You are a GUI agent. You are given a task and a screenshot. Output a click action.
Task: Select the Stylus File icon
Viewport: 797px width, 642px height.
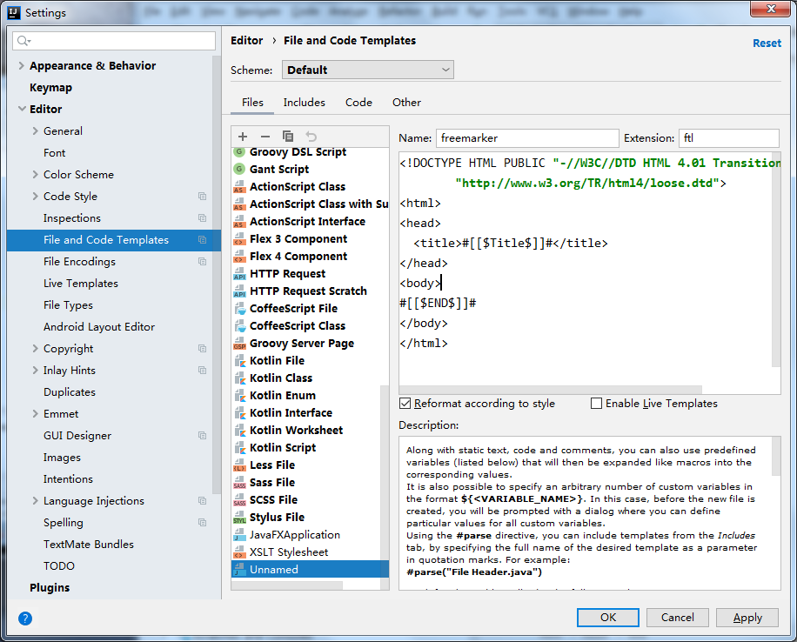tap(239, 517)
